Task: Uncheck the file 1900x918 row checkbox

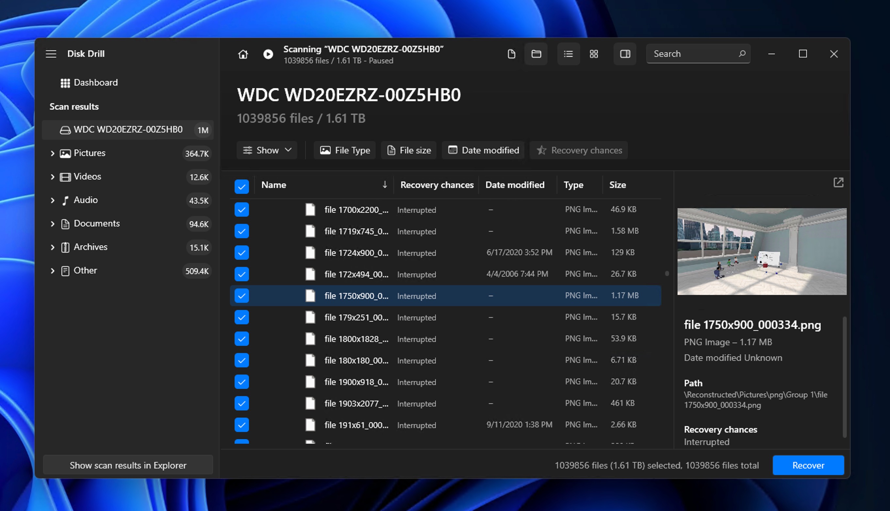Action: click(242, 382)
